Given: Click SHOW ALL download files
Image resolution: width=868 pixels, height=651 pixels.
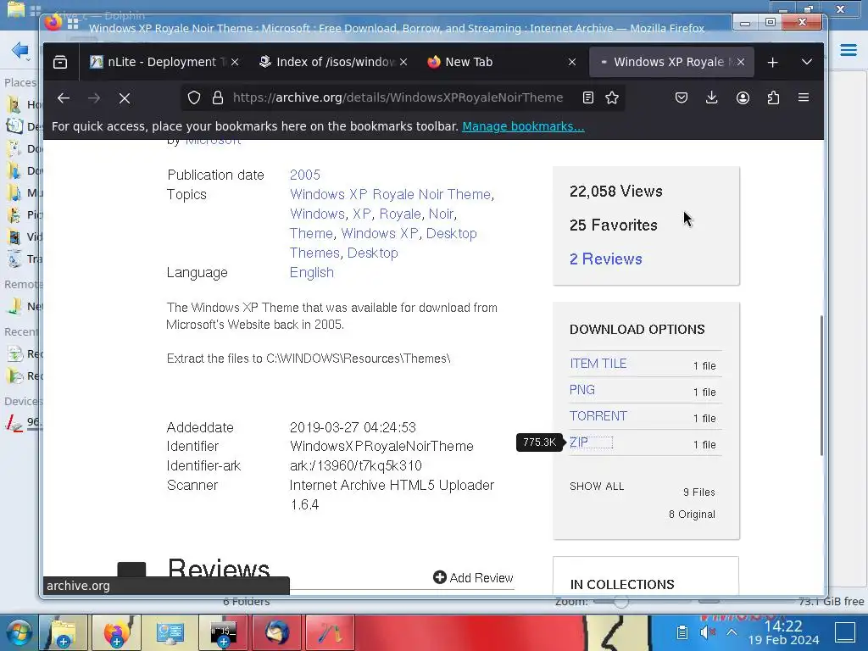Looking at the screenshot, I should (597, 486).
